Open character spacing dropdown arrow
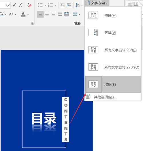 point(6,14)
